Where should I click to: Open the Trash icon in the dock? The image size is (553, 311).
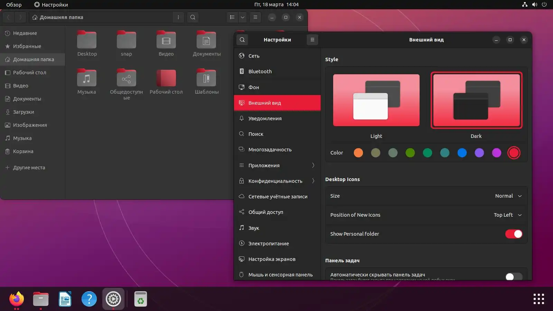141,299
